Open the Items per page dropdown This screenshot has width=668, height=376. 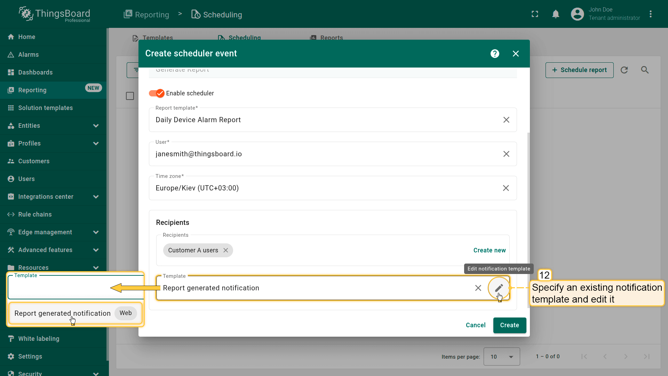pos(501,357)
